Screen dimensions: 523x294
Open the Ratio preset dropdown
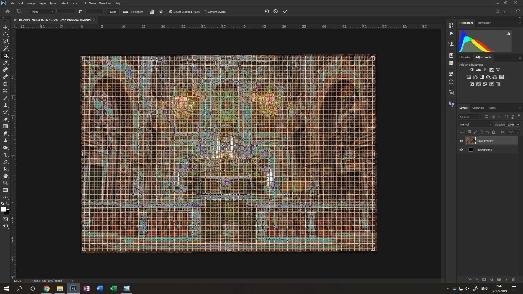(x=43, y=12)
